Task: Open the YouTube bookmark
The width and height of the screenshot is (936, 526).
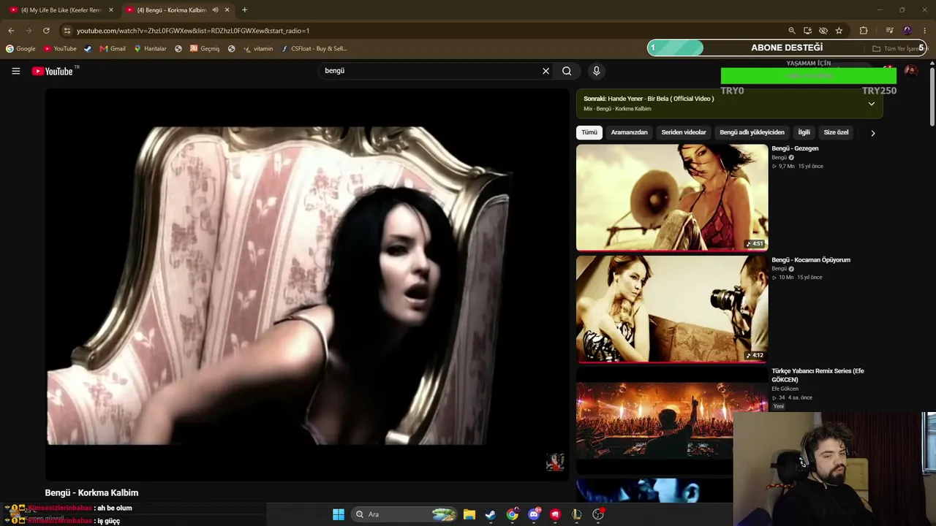Action: 60,49
